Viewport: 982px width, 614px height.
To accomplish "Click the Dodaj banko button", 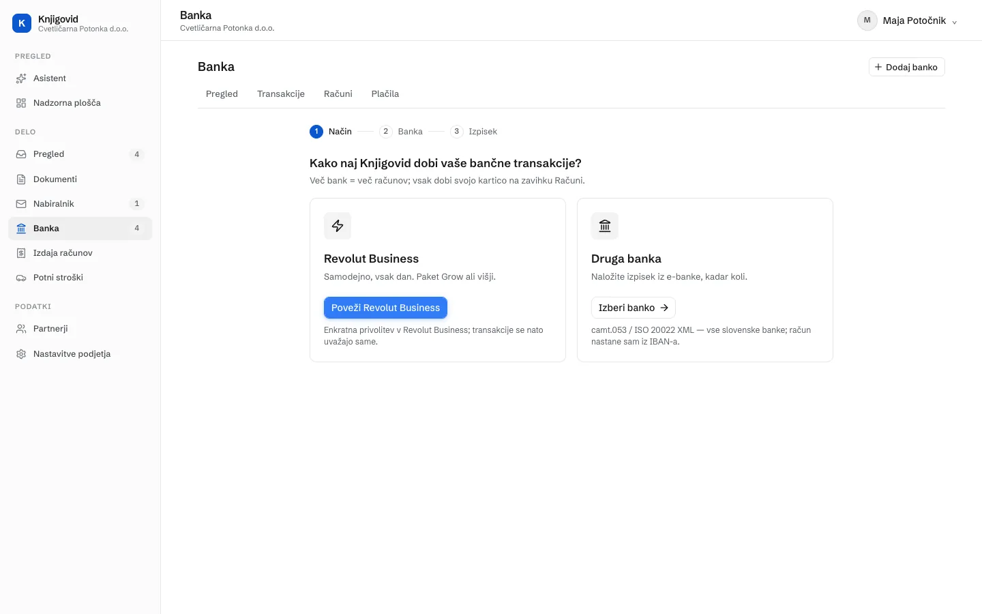I will (x=906, y=67).
